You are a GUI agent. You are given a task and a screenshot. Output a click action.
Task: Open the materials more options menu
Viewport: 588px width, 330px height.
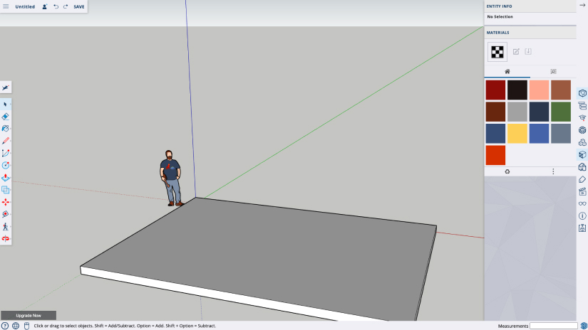tap(553, 171)
